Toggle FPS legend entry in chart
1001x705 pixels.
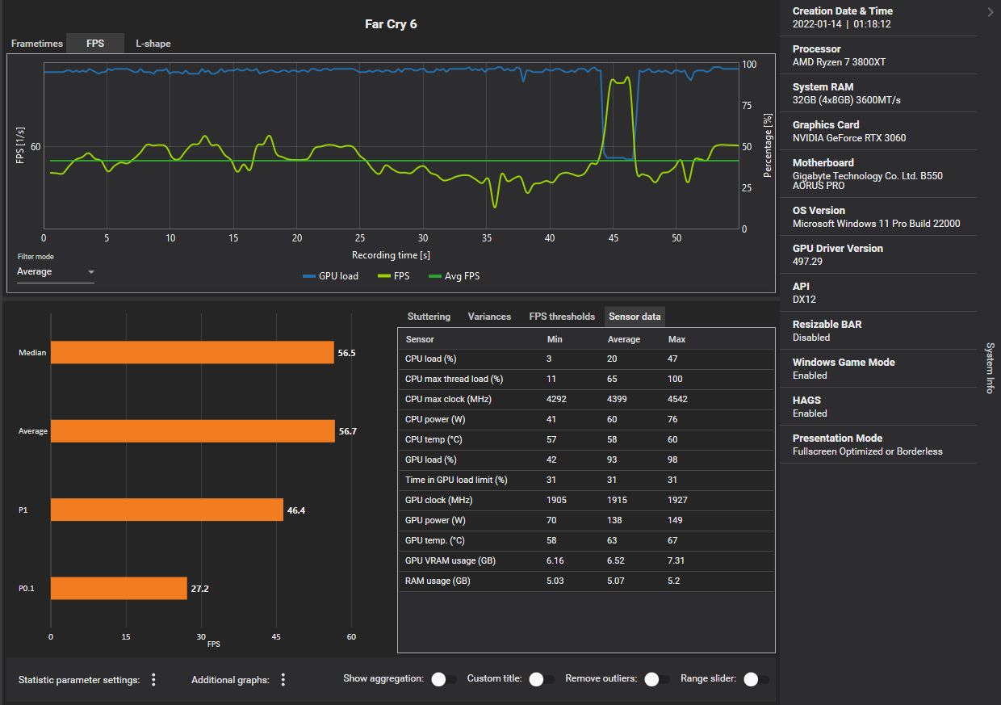pos(393,276)
